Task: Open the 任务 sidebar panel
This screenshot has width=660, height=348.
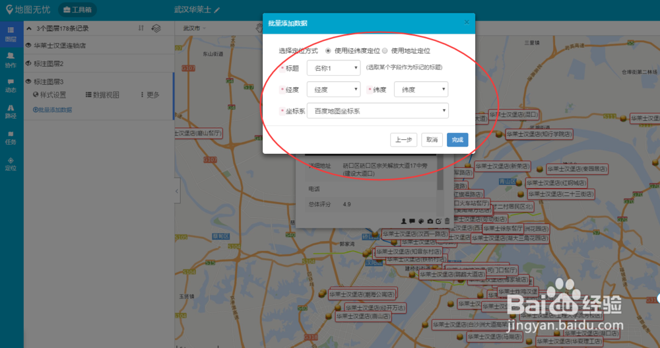Action: [x=11, y=138]
